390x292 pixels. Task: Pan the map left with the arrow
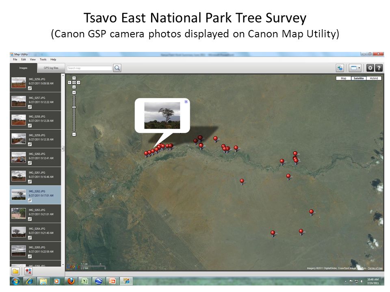pos(69,82)
